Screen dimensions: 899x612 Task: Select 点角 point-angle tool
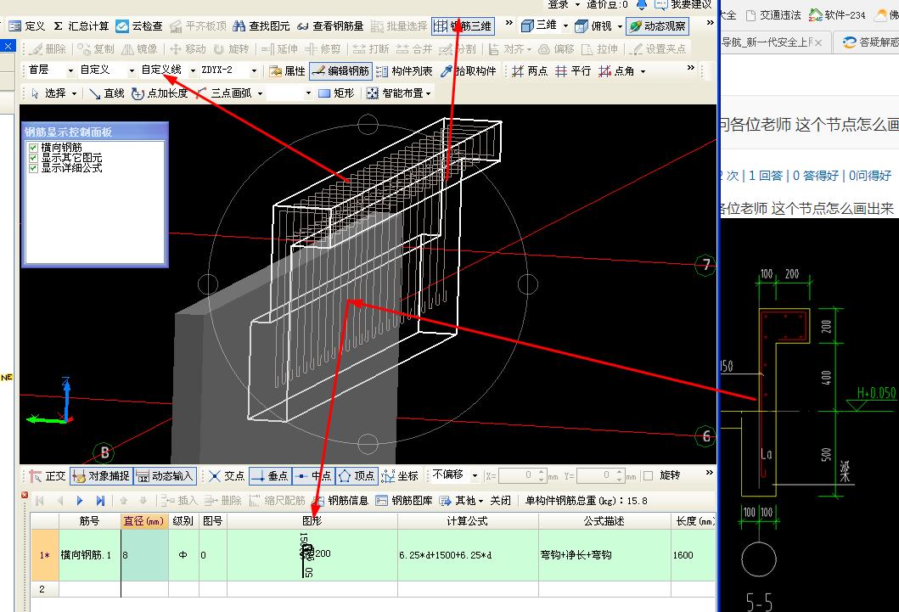click(x=616, y=71)
